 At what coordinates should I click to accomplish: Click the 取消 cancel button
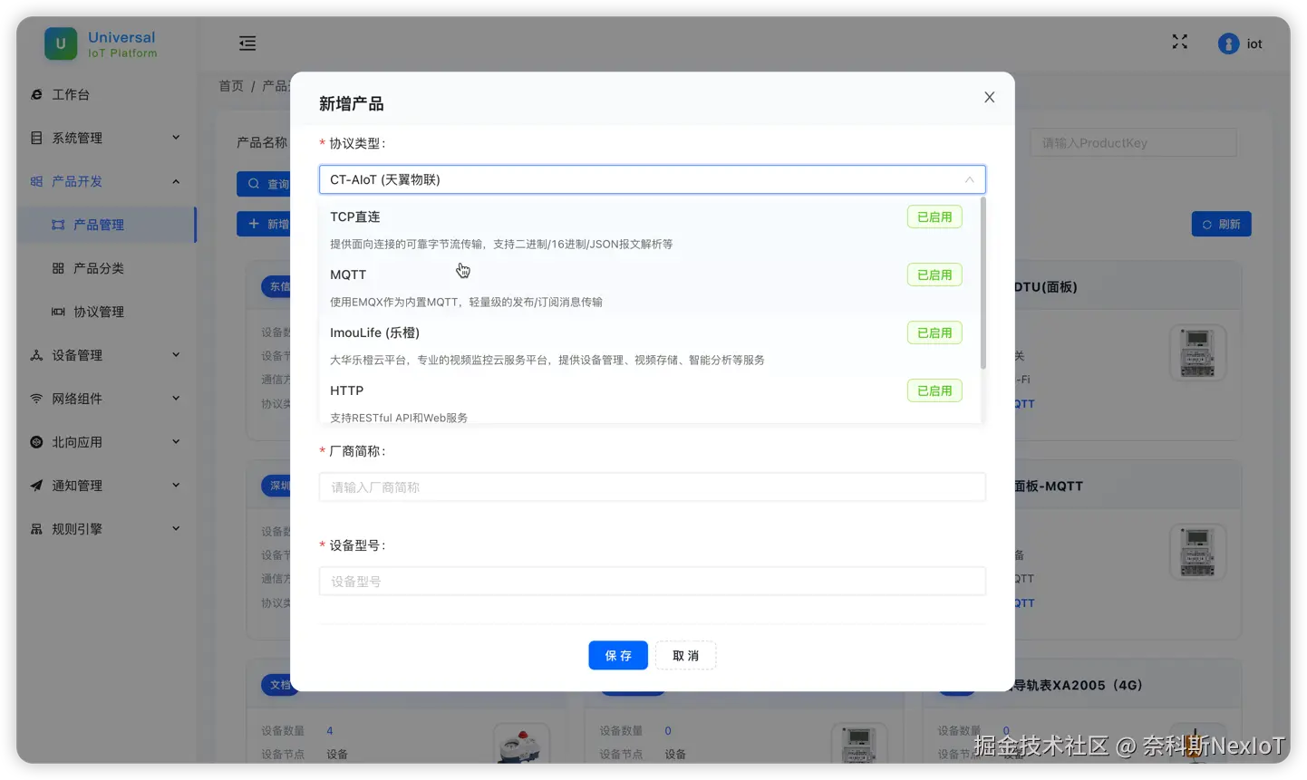point(684,655)
